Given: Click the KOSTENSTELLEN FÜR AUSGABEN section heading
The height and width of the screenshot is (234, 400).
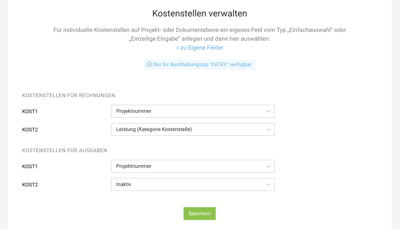Looking at the screenshot, I should 65,150.
